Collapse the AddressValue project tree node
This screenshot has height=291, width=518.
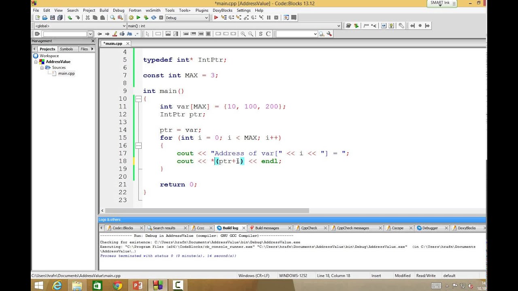click(36, 62)
